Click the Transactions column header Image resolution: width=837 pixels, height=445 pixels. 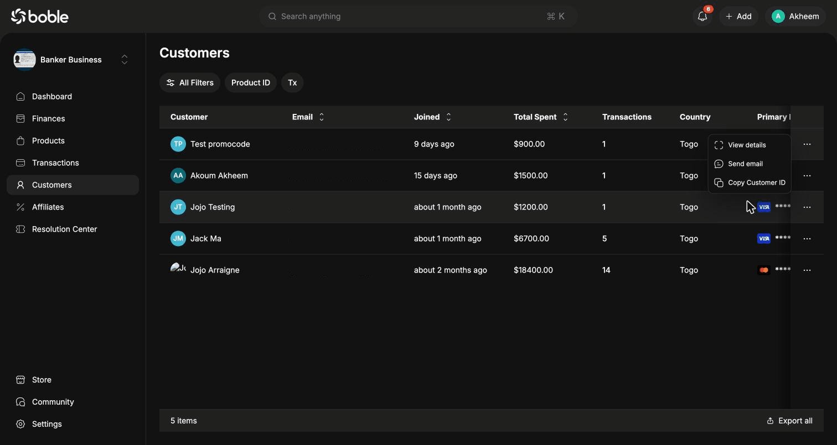pos(627,117)
